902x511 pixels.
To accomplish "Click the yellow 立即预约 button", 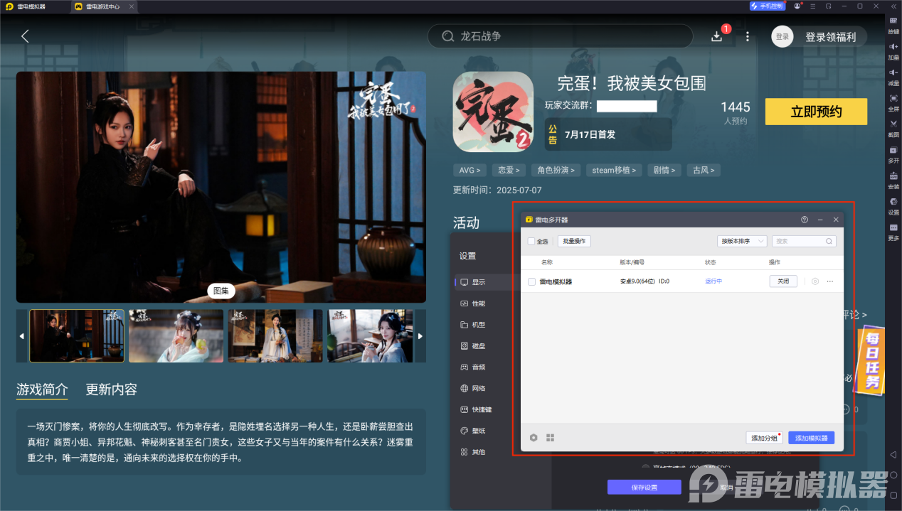I will click(x=816, y=112).
